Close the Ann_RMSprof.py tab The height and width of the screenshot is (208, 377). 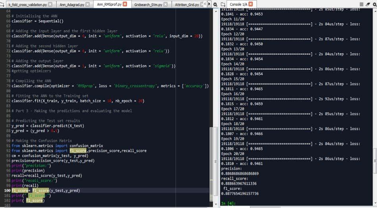pos(125,4)
